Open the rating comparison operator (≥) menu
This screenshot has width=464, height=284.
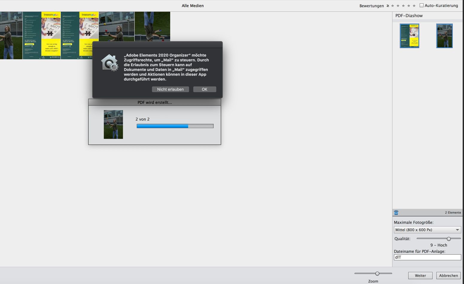pos(388,6)
